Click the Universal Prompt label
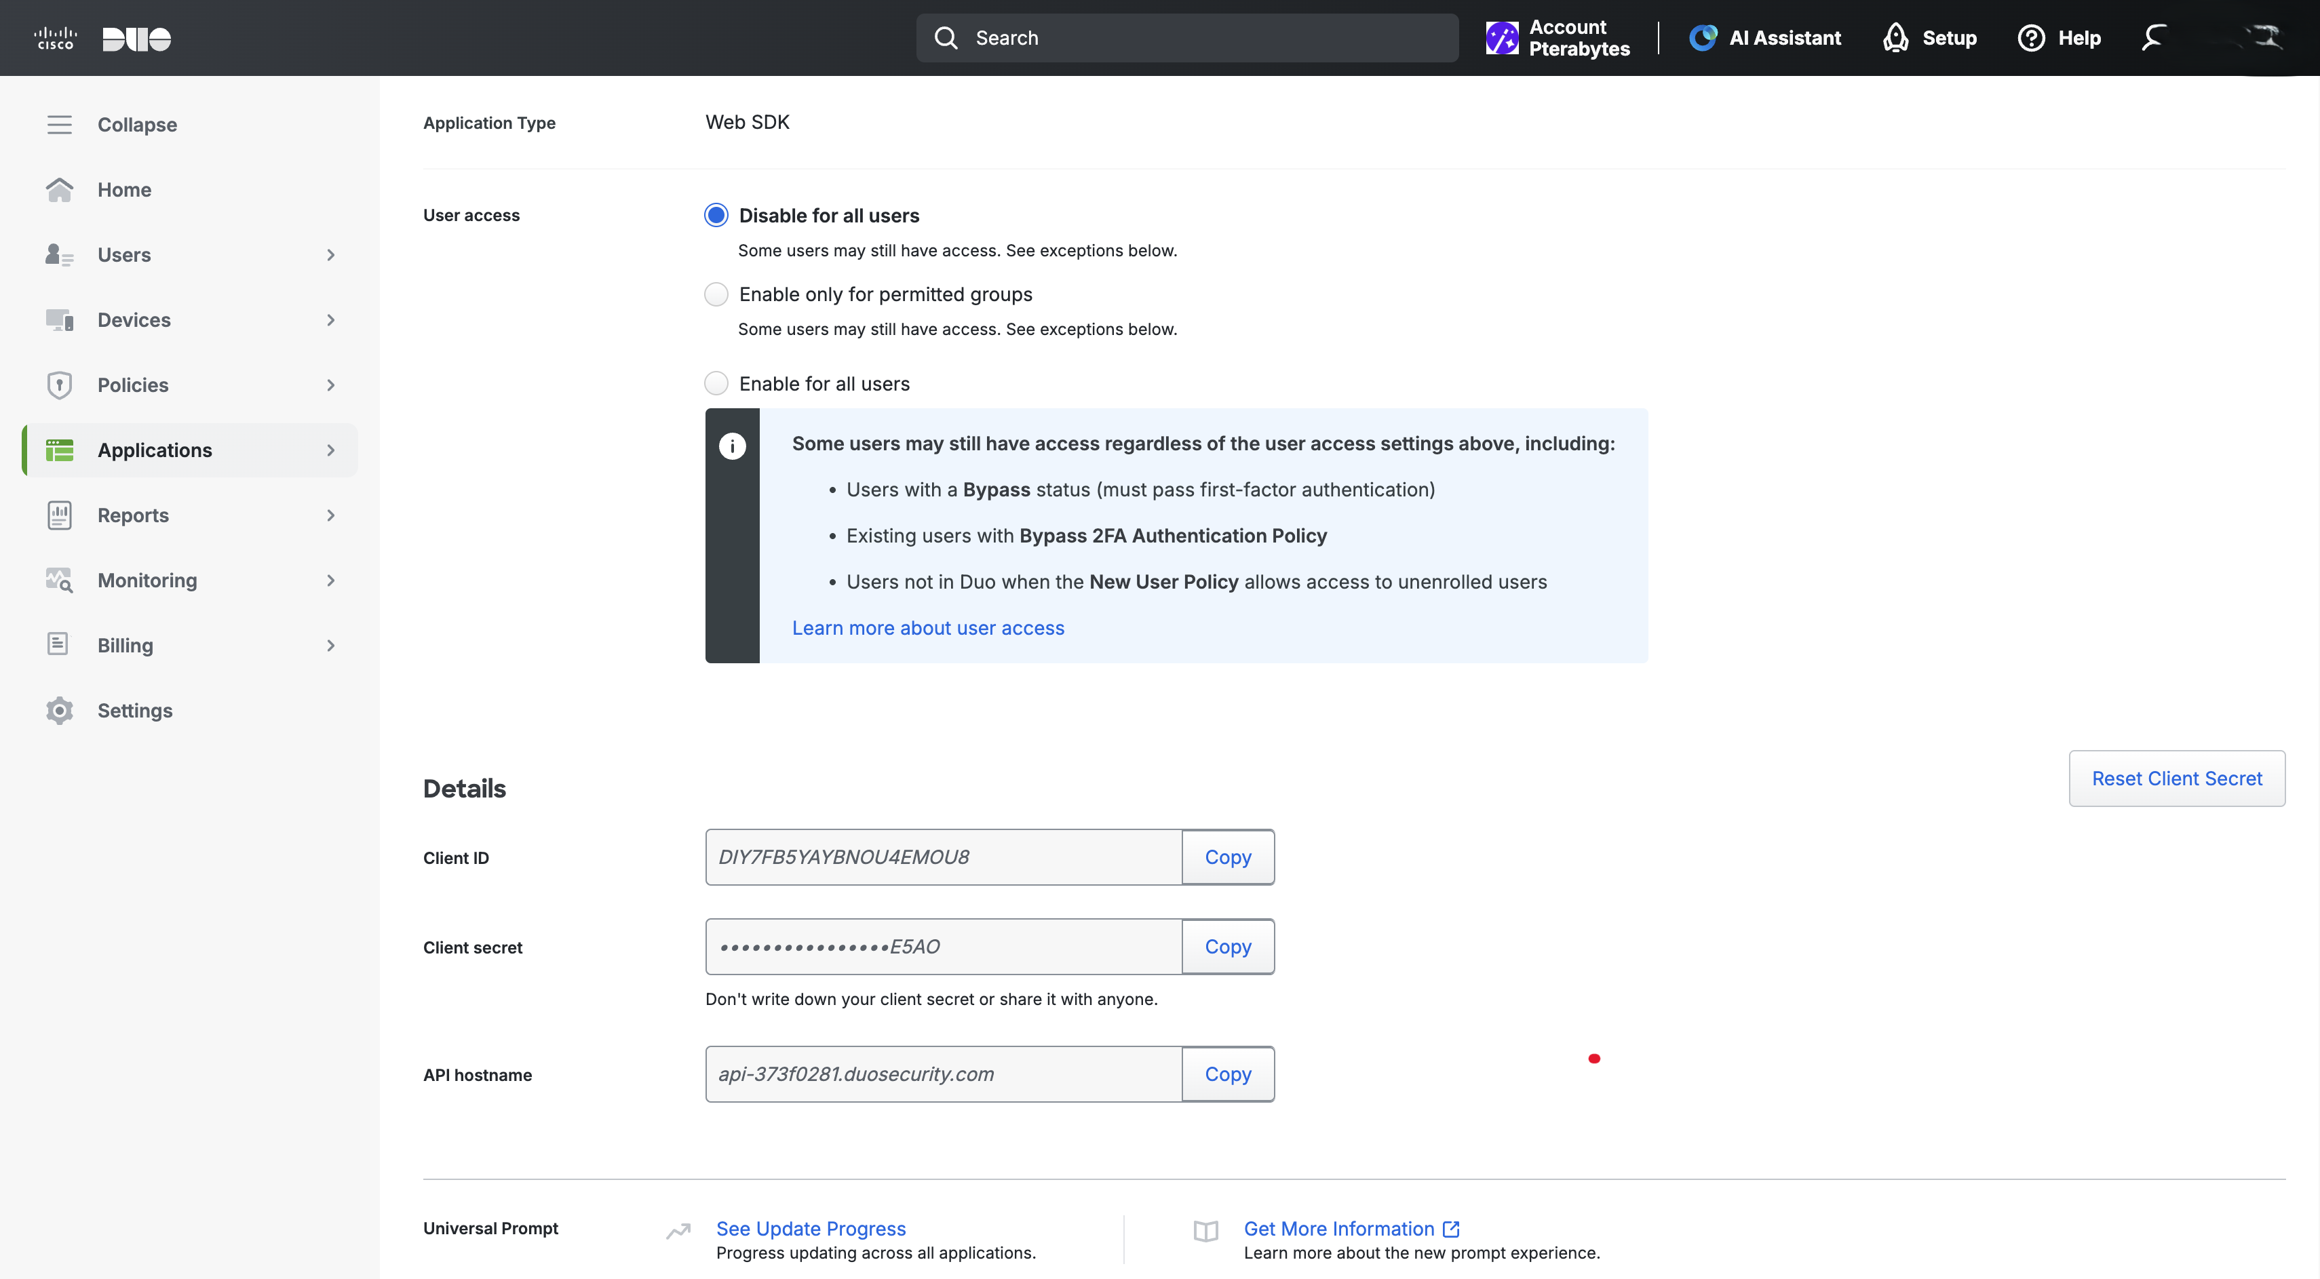Screen dimensions: 2320x1279 pos(491,1229)
